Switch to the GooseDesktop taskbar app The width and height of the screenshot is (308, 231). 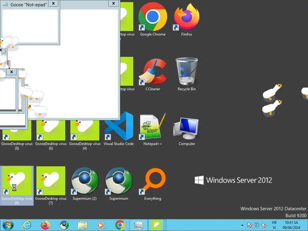click(156, 225)
